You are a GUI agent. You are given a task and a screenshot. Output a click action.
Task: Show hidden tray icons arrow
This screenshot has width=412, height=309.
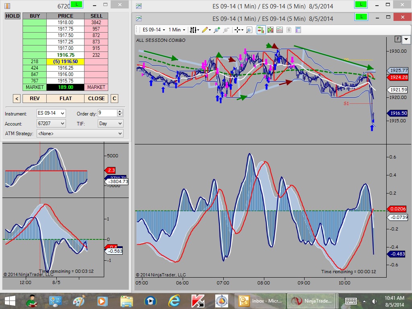[364, 301]
